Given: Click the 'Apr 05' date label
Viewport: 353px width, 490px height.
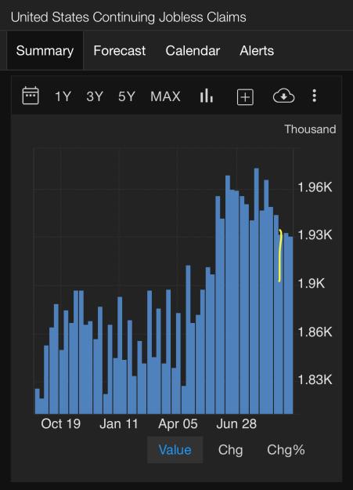Looking at the screenshot, I should point(178,424).
